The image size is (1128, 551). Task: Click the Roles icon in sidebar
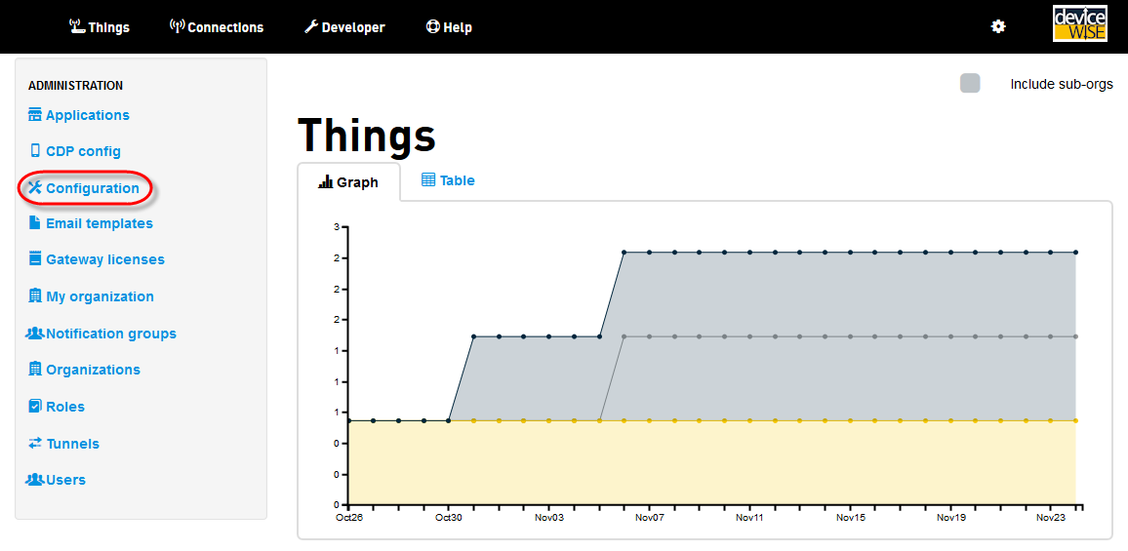35,407
